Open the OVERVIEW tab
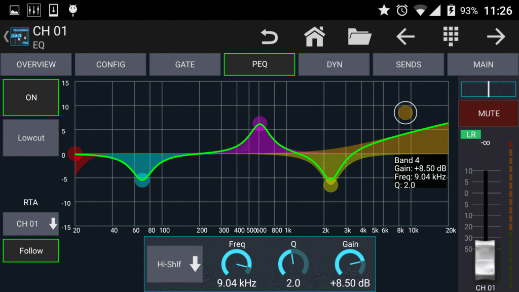Viewport: 519px width, 292px height. tap(36, 64)
